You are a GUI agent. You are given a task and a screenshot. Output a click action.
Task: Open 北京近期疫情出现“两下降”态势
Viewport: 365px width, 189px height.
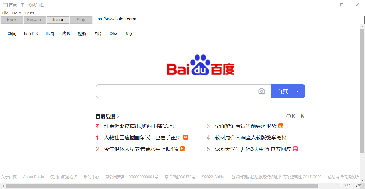coord(139,126)
